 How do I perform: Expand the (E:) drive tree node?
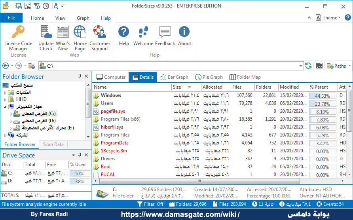click(11, 128)
